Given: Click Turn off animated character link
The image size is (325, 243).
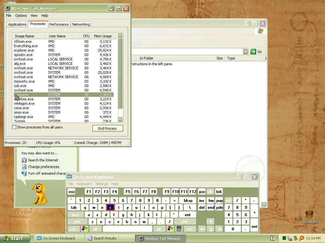Looking at the screenshot, I should pyautogui.click(x=47, y=173).
